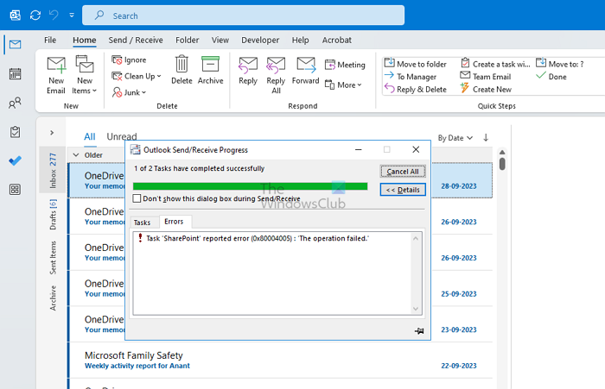Select the SharePoint reported error entry

(252, 238)
